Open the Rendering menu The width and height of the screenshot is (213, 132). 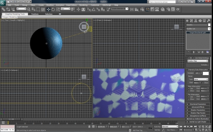pyautogui.click(x=83, y=5)
